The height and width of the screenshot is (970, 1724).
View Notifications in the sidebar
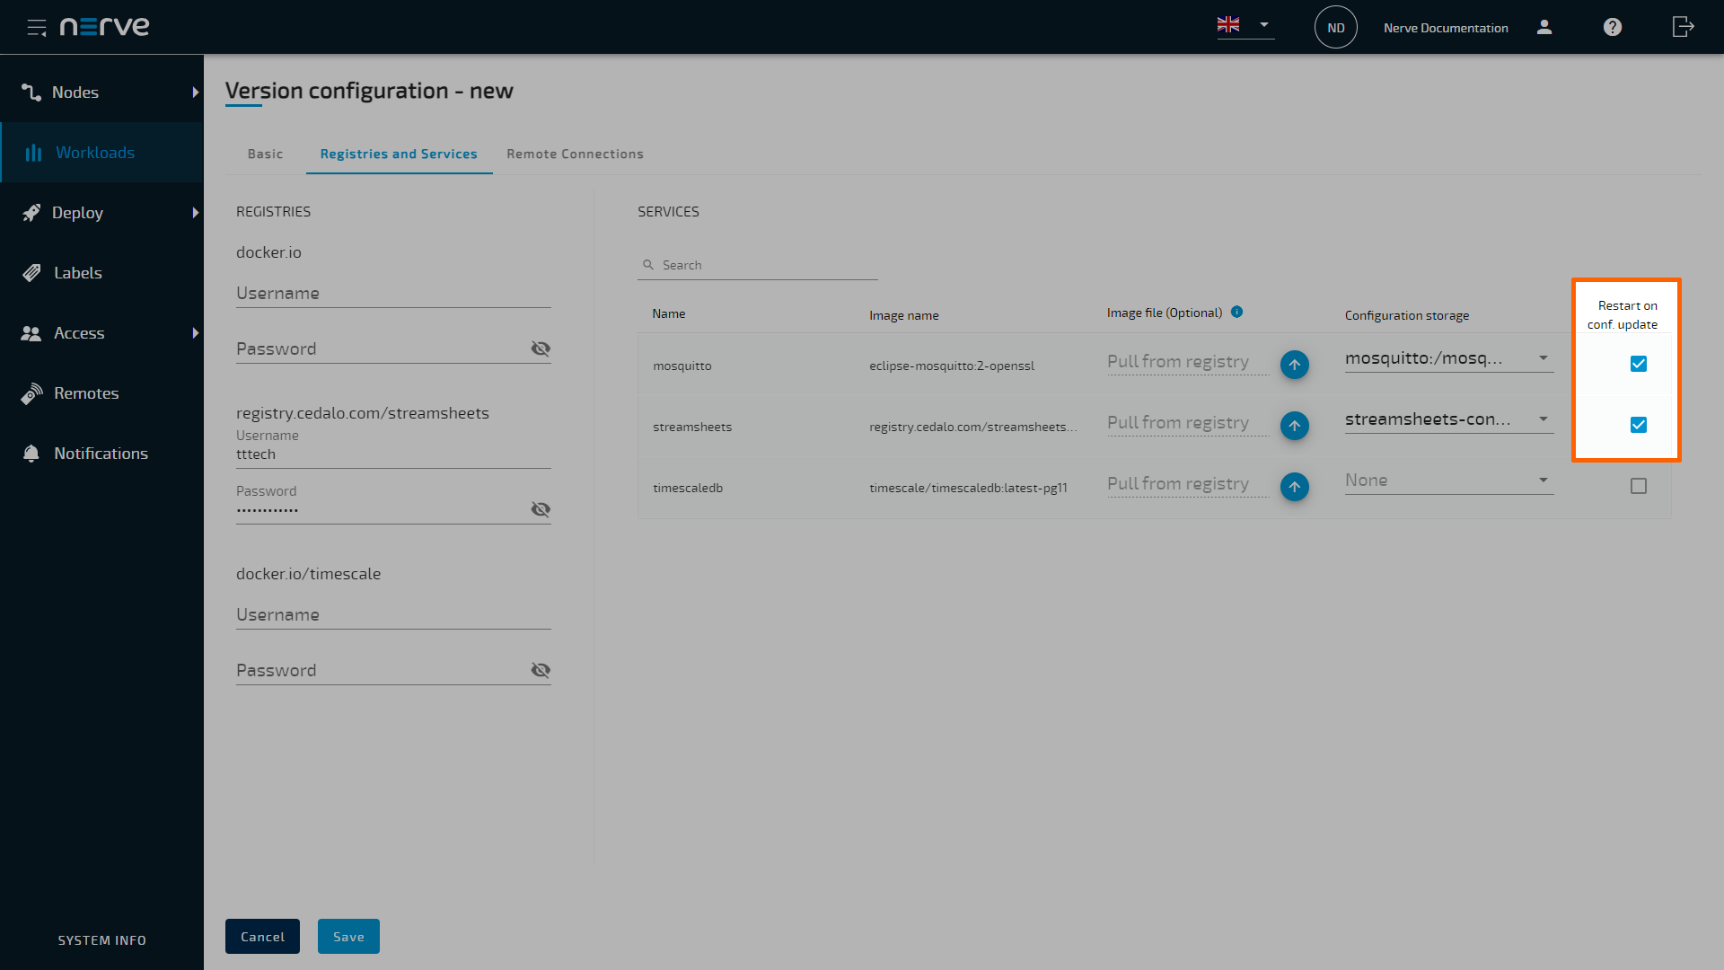(101, 453)
